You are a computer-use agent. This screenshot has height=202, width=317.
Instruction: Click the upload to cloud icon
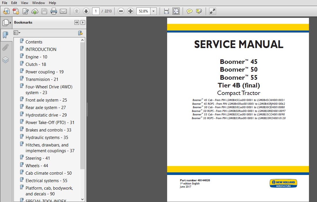pyautogui.click(x=35, y=11)
